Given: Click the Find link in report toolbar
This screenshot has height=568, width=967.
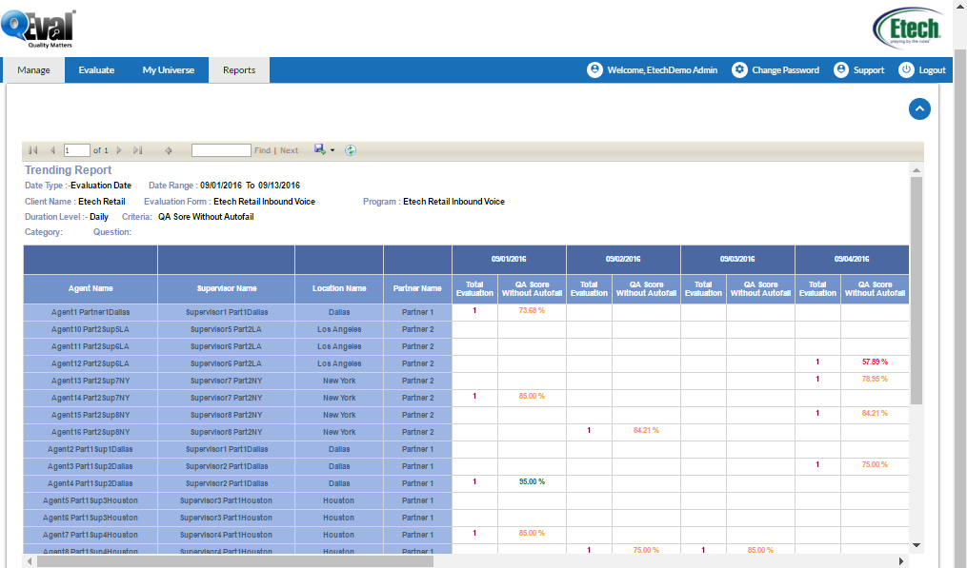Looking at the screenshot, I should pos(262,150).
